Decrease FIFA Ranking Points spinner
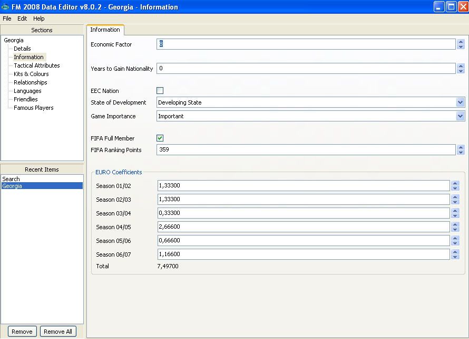Viewport: 469px width, 339px height. point(461,152)
